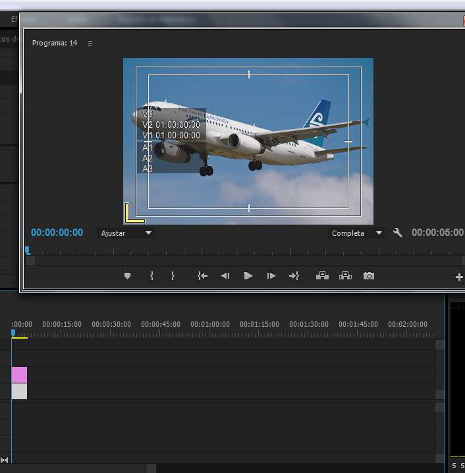Click timeline ruler at 00:02:00:00
Viewport: 465px width, 473px height.
click(408, 324)
